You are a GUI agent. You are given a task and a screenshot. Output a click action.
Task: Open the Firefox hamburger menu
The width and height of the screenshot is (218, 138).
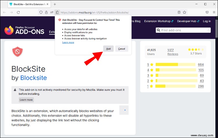tap(214, 12)
